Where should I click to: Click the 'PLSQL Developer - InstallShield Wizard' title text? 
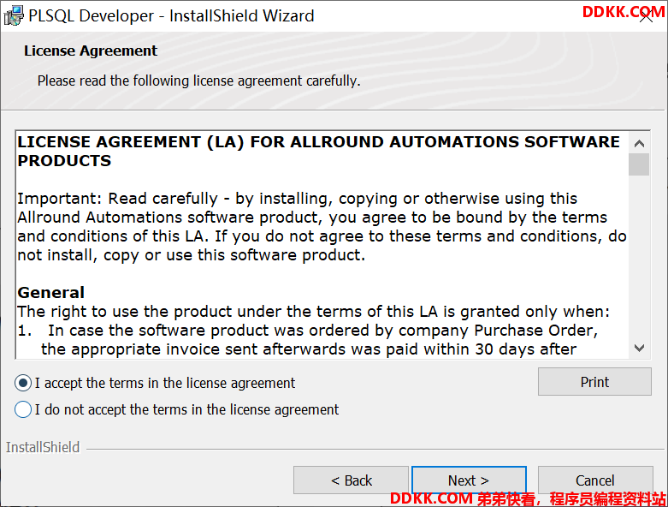(x=171, y=15)
